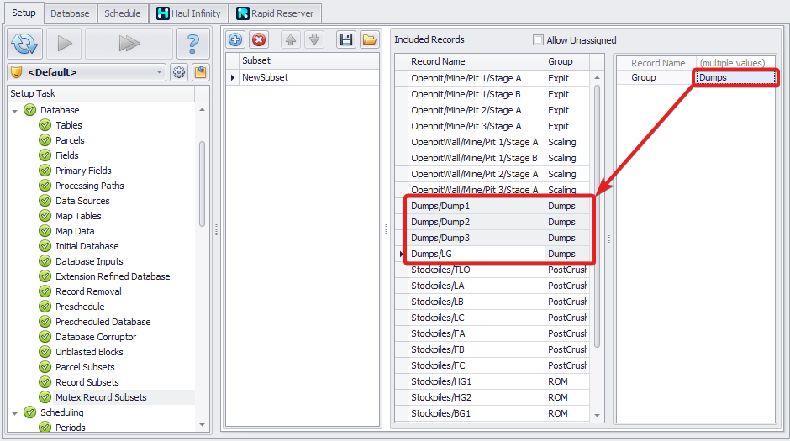Delete subset using red X icon

259,39
